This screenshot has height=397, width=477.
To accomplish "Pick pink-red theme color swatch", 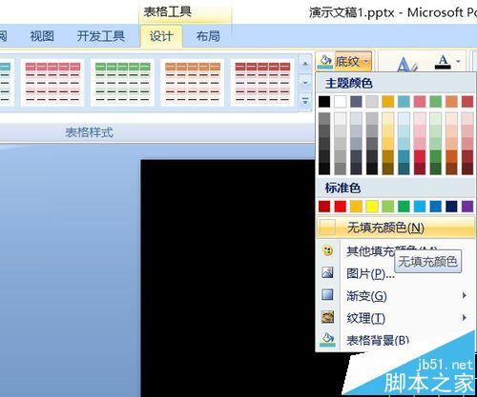I will pos(420,102).
